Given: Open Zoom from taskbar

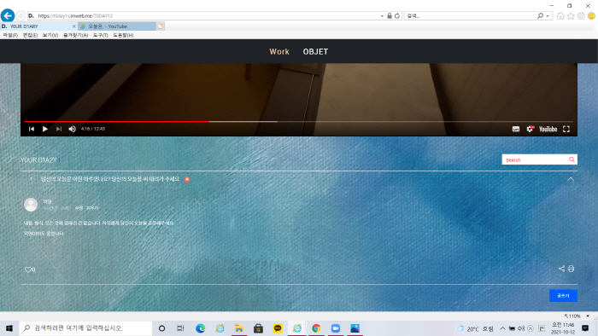Looking at the screenshot, I should (336, 328).
